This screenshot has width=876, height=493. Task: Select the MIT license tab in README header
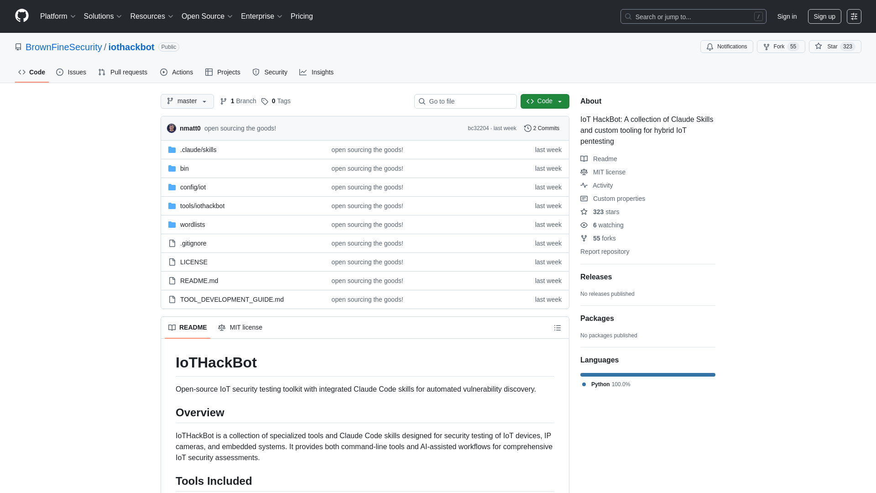[240, 327]
